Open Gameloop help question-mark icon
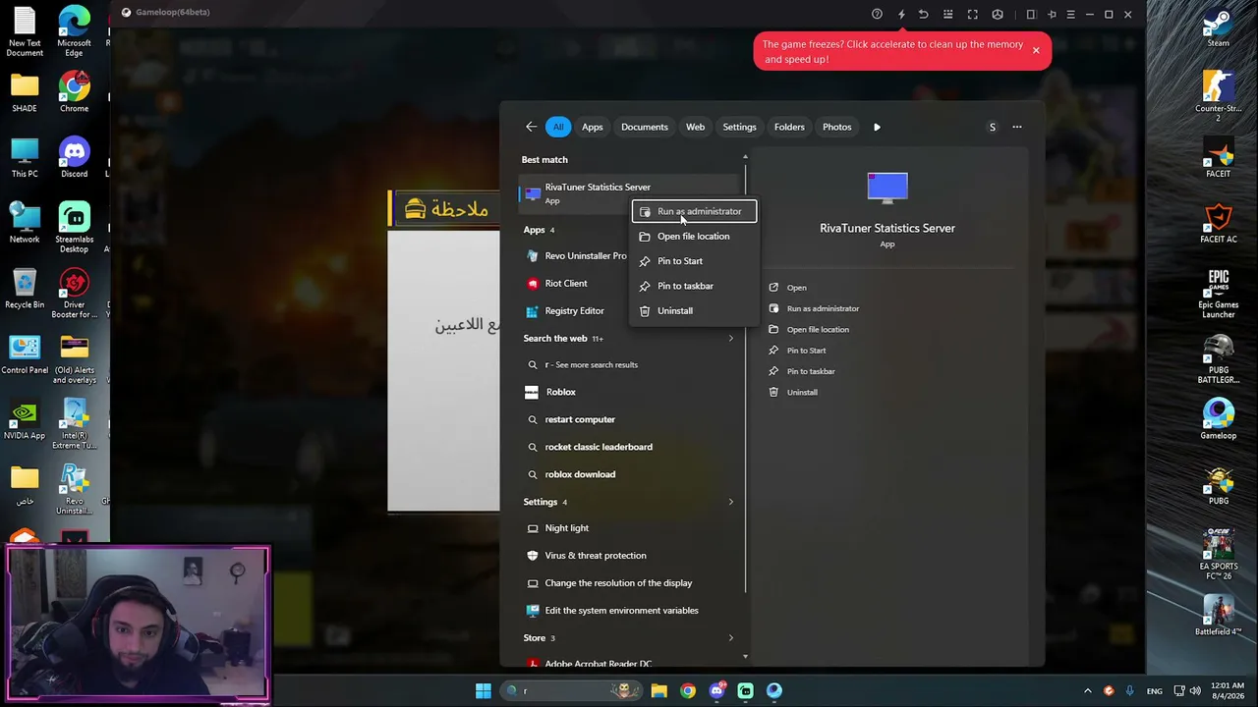1258x707 pixels. coord(877,15)
